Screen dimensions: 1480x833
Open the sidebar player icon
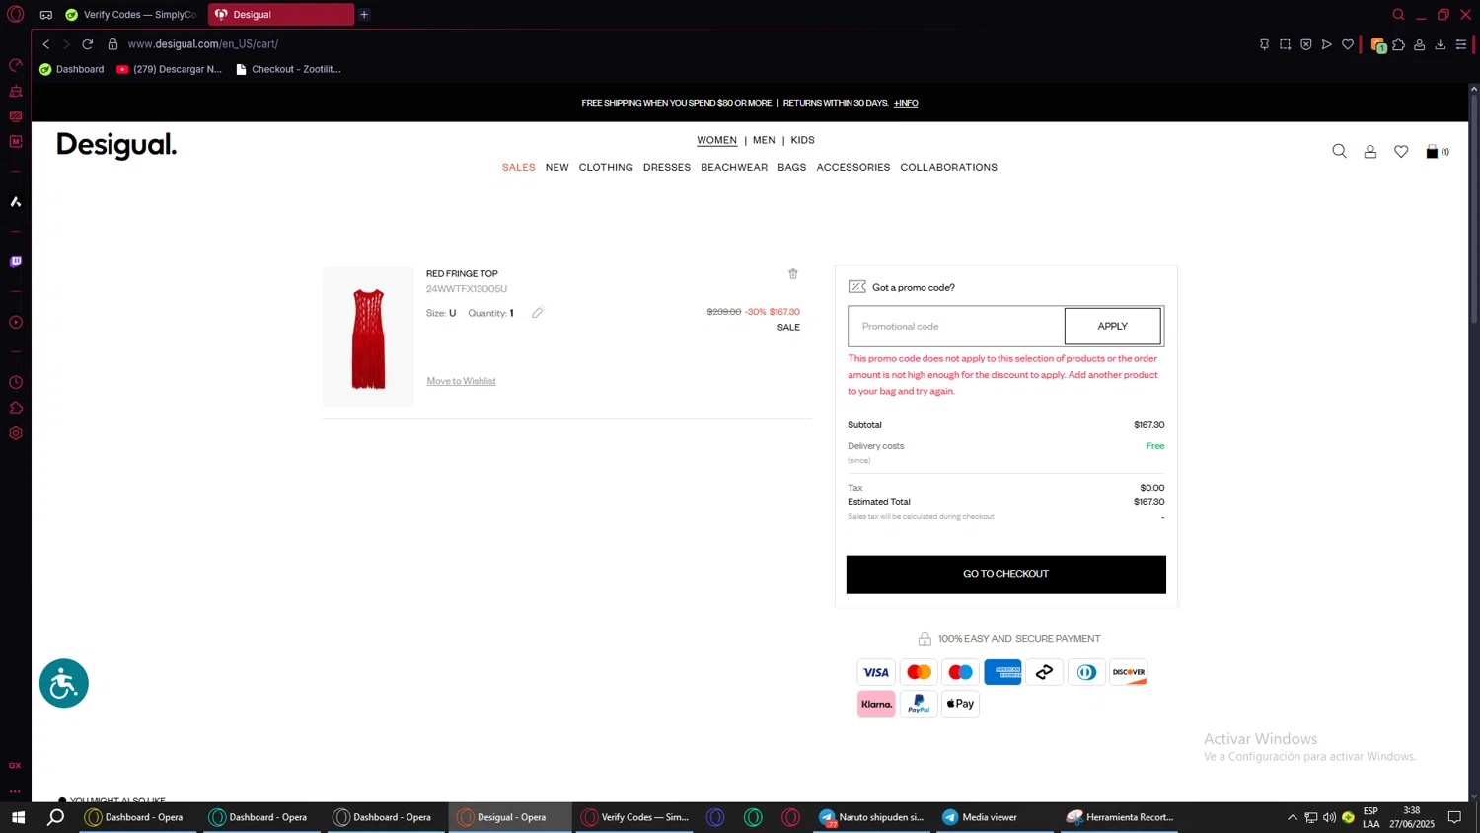(16, 322)
